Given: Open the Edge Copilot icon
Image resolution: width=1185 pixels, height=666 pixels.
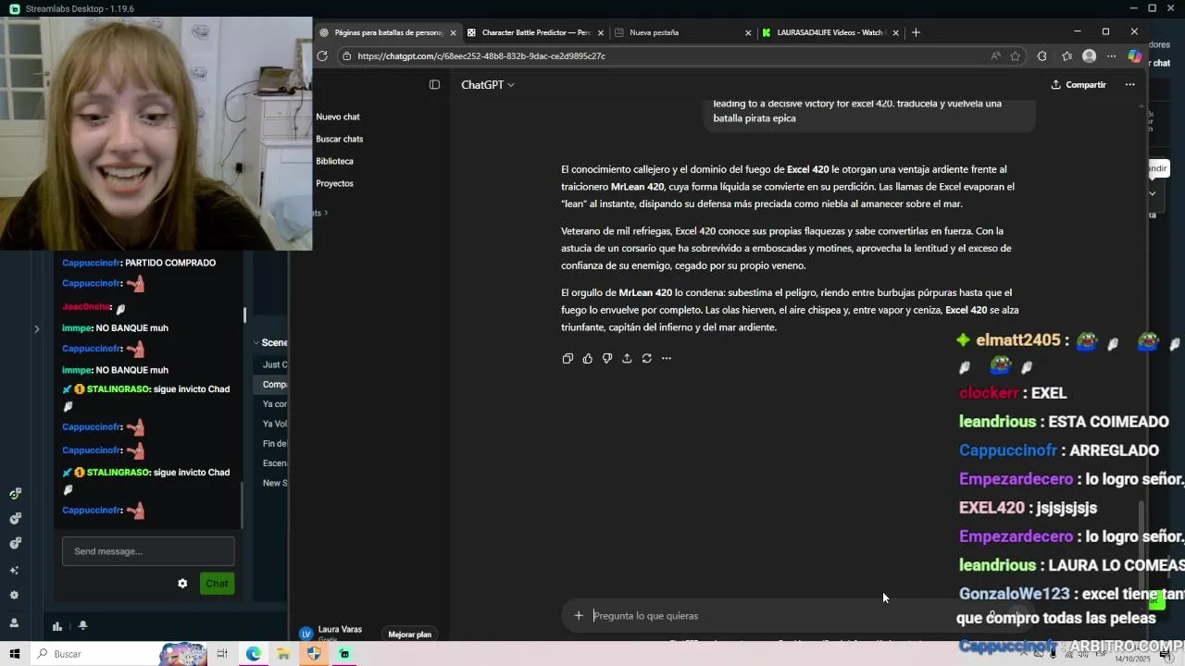Looking at the screenshot, I should (1135, 55).
